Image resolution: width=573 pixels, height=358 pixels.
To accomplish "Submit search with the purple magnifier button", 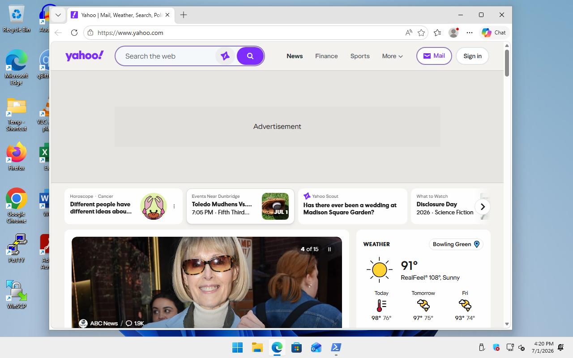I will [x=250, y=56].
